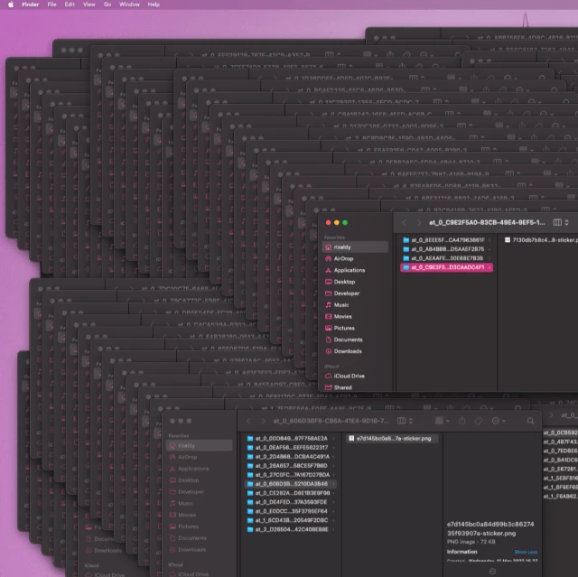The image size is (578, 577).
Task: Open Developer folder in active window's sidebar
Action: 346,293
